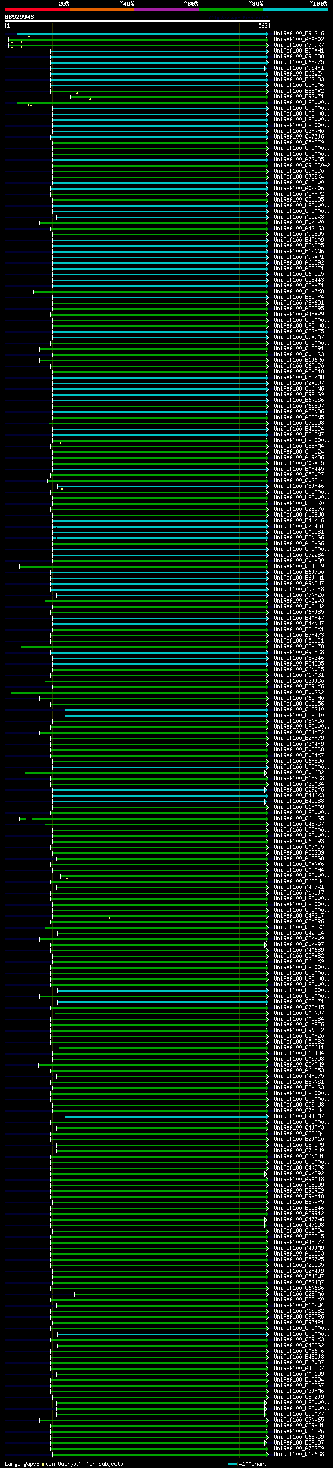Select the UniRef100_B9GQZ1 label
Image resolution: width=333 pixels, height=1468 pixels.
pyautogui.click(x=298, y=96)
